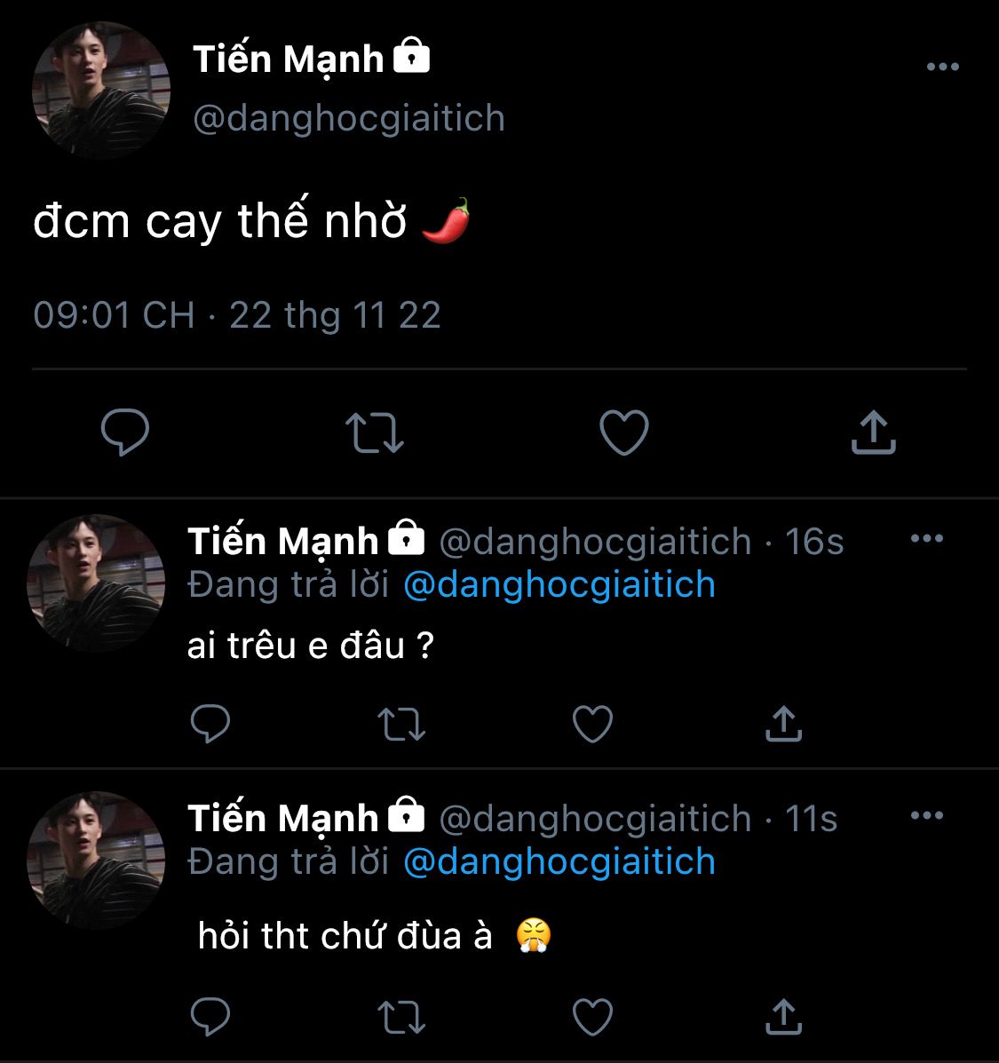Screen dimensions: 999x1063
Task: Open avatar on the 11s reply
Action: 96,861
